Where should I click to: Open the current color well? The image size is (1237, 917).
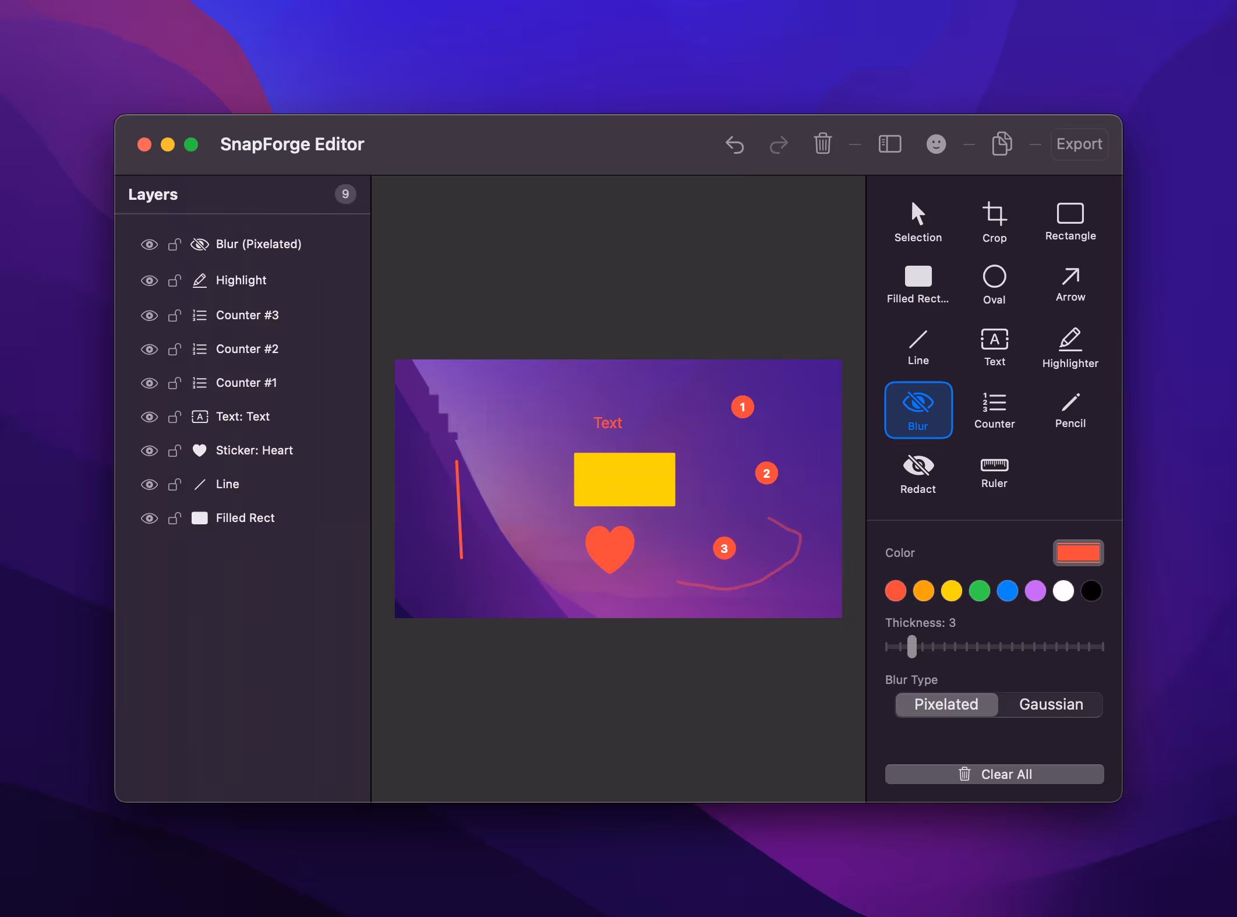point(1078,552)
